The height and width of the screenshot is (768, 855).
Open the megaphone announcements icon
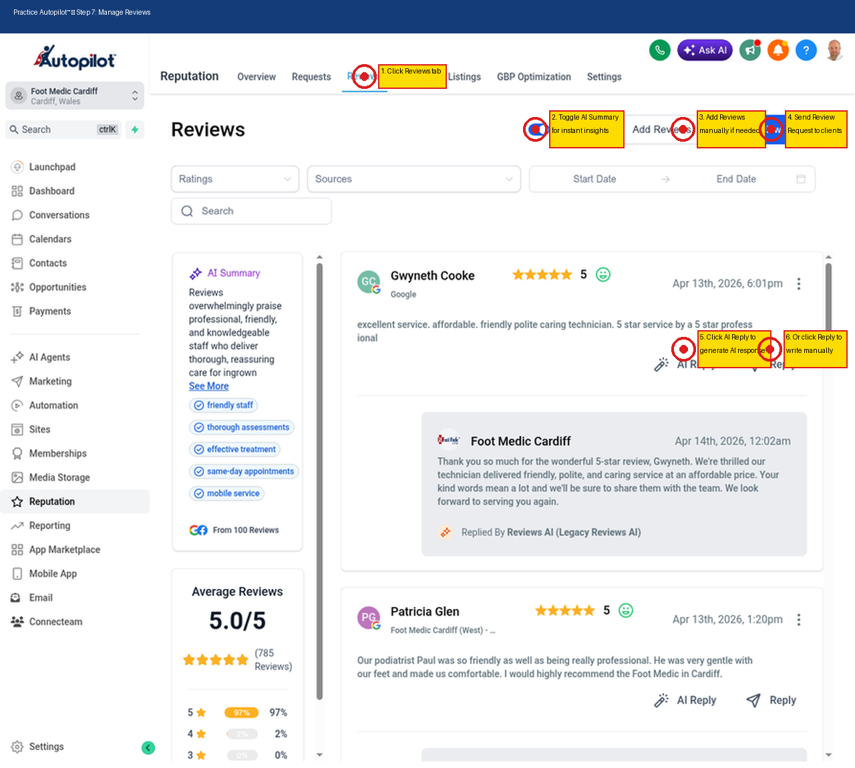coord(750,50)
